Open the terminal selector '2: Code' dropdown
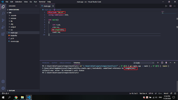 144,63
